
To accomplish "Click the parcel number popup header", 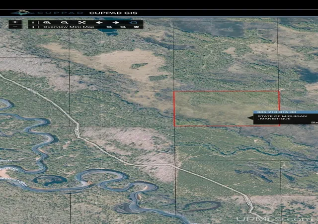I will coord(286,112).
